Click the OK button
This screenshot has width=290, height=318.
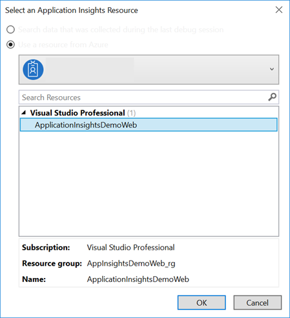[202, 303]
